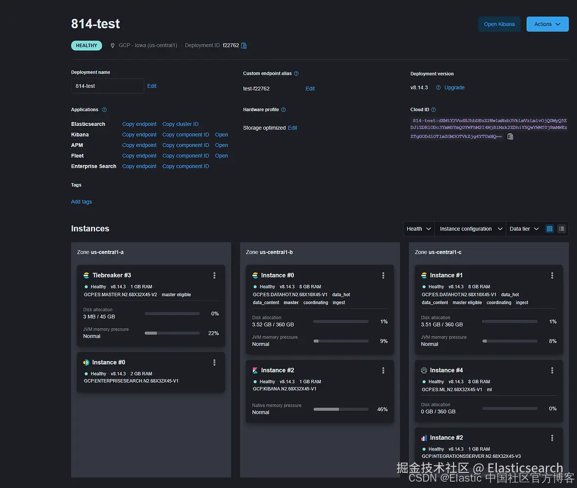577x488 pixels.
Task: Copy endpoint for Enterprise Search
Action: [139, 166]
